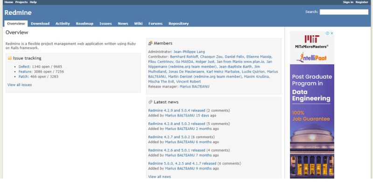Image resolution: width=373 pixels, height=186 pixels.
Task: Click the '2 months' timestamp link
Action: click(204, 129)
